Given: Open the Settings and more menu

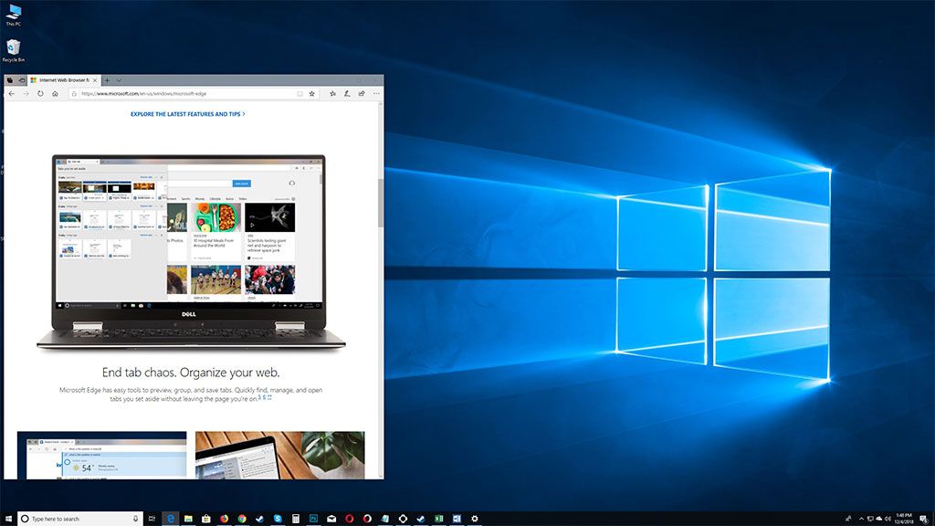Looking at the screenshot, I should (374, 93).
